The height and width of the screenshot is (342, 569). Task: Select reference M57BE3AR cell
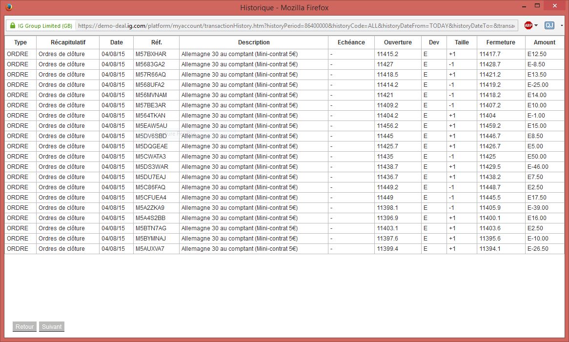pos(157,105)
